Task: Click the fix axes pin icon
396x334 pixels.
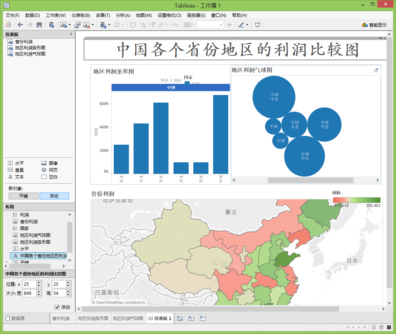Action: point(229,25)
